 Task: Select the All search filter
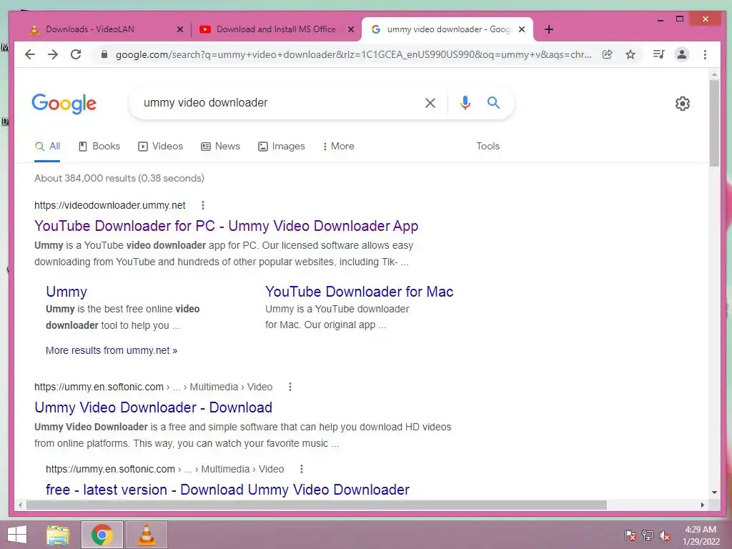(x=47, y=146)
